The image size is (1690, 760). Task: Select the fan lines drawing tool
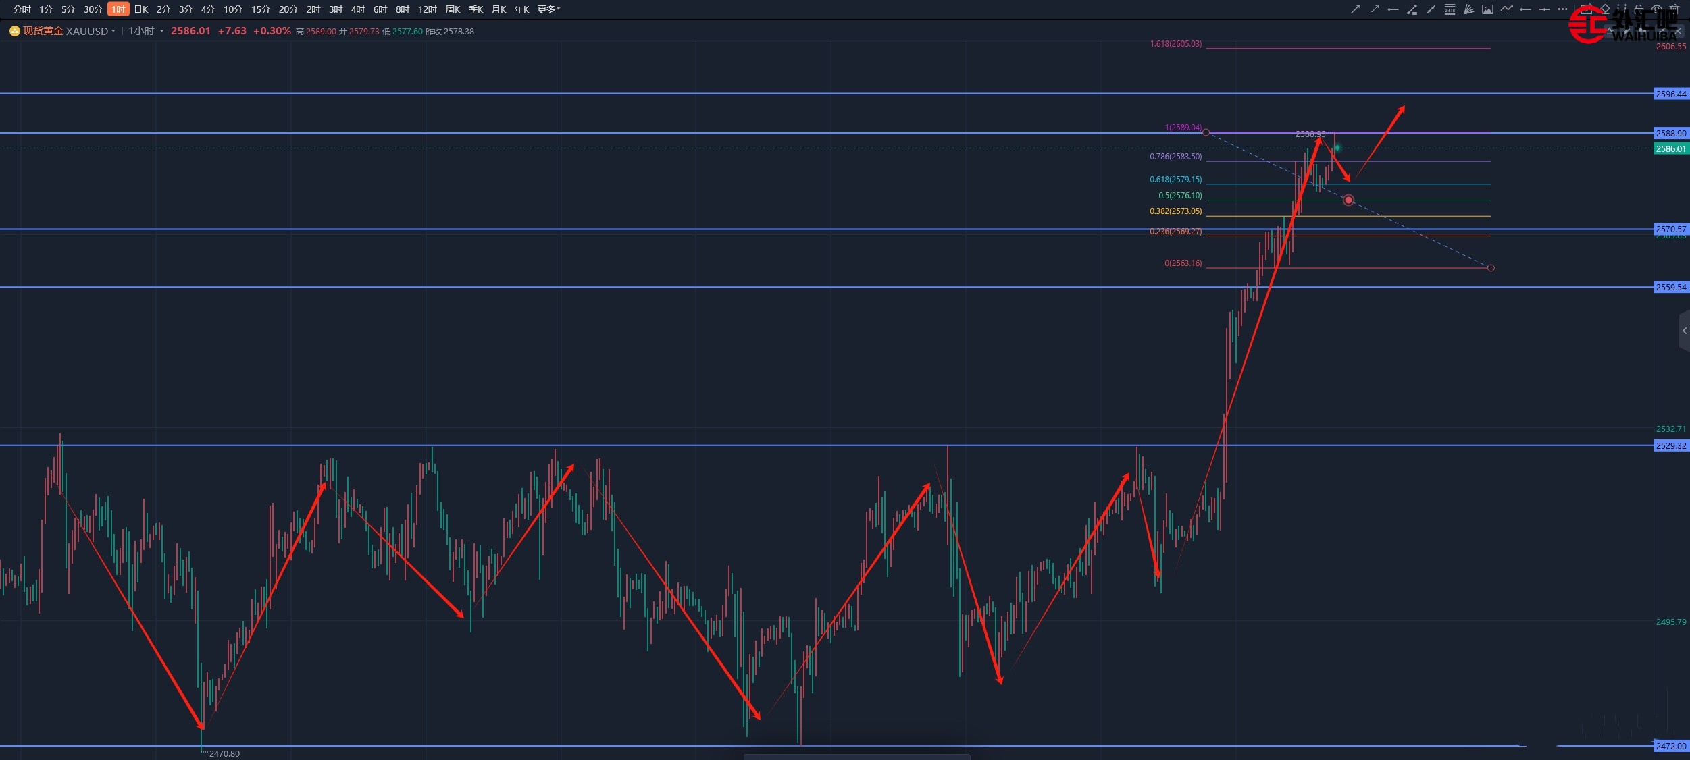coord(1468,9)
